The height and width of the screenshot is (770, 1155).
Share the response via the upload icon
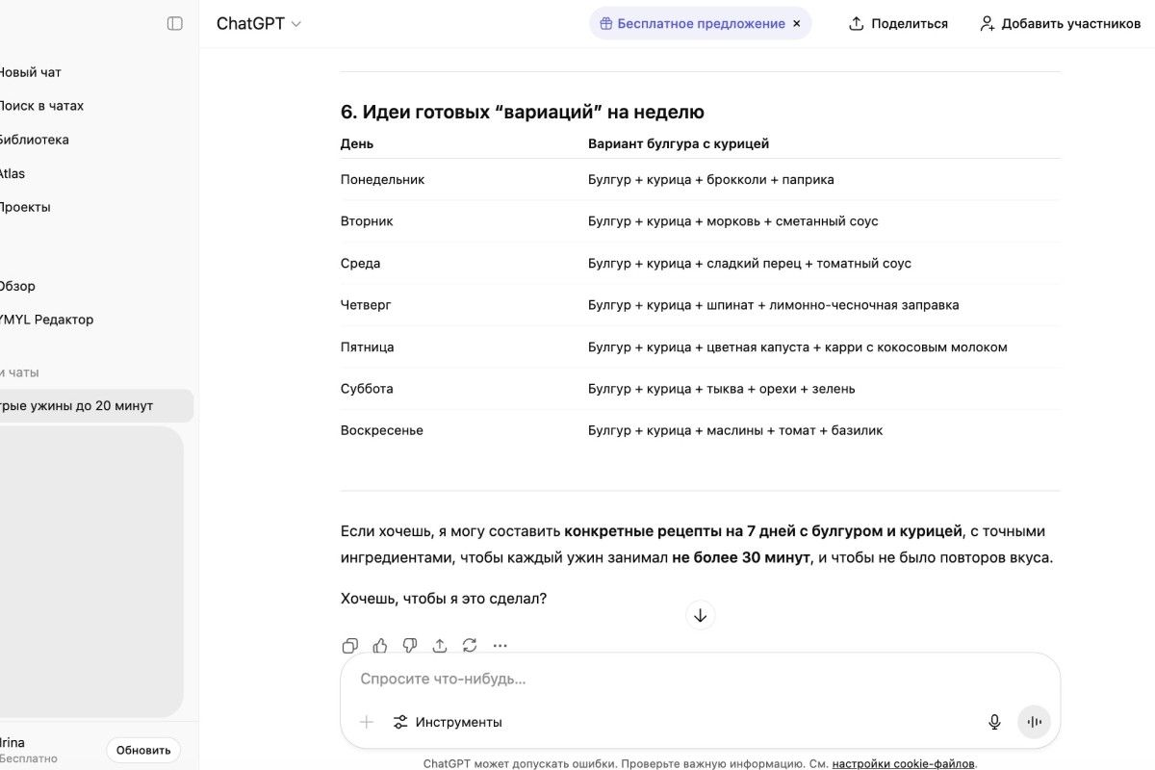click(440, 645)
